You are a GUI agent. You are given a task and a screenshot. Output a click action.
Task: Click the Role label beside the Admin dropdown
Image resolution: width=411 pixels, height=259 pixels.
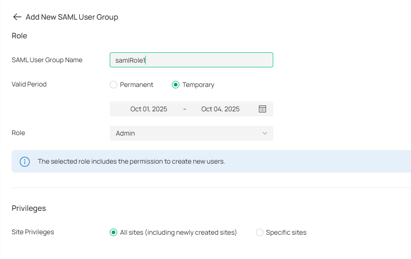(x=18, y=133)
